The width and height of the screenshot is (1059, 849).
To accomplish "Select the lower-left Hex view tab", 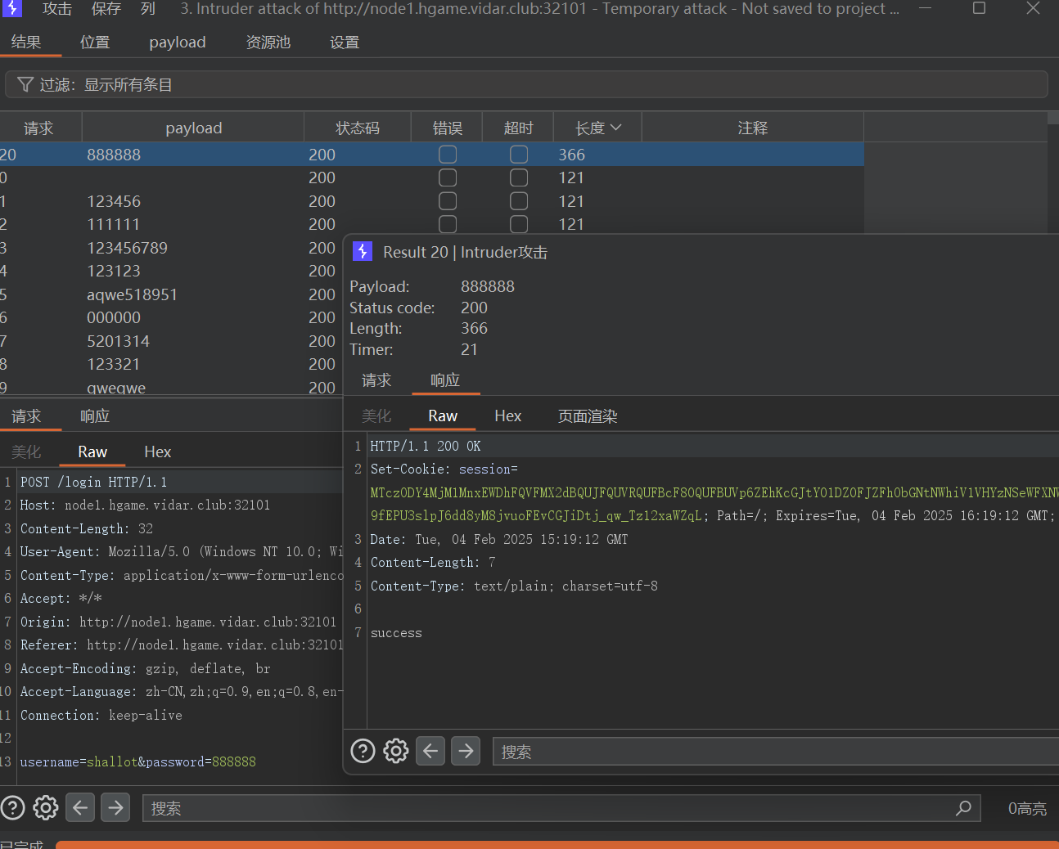I will point(157,452).
